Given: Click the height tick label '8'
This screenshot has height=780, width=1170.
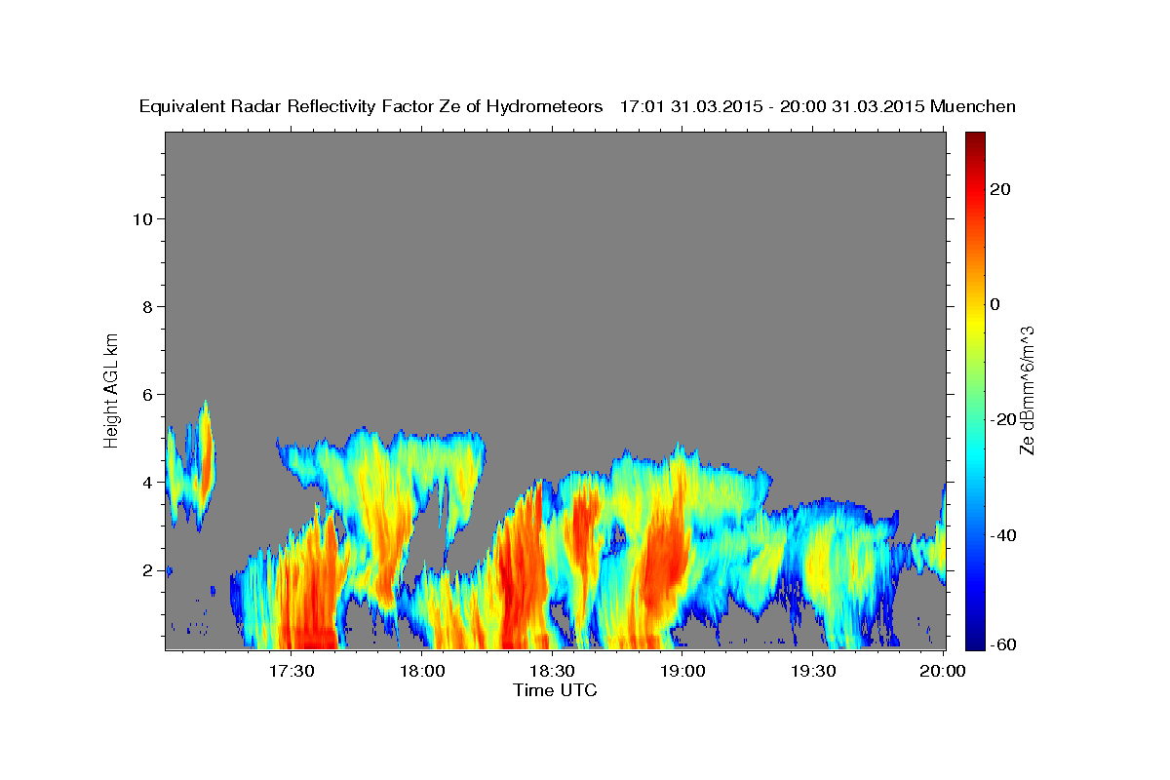Looking at the screenshot, I should 148,306.
